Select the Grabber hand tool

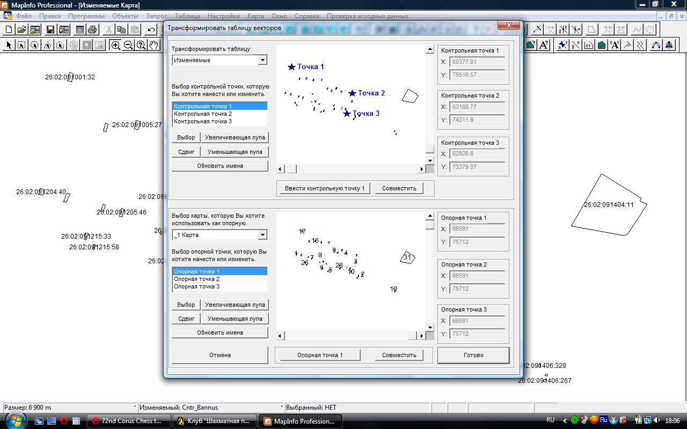(154, 45)
